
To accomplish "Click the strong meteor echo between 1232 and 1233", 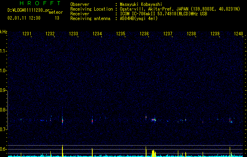I will click(62, 120).
